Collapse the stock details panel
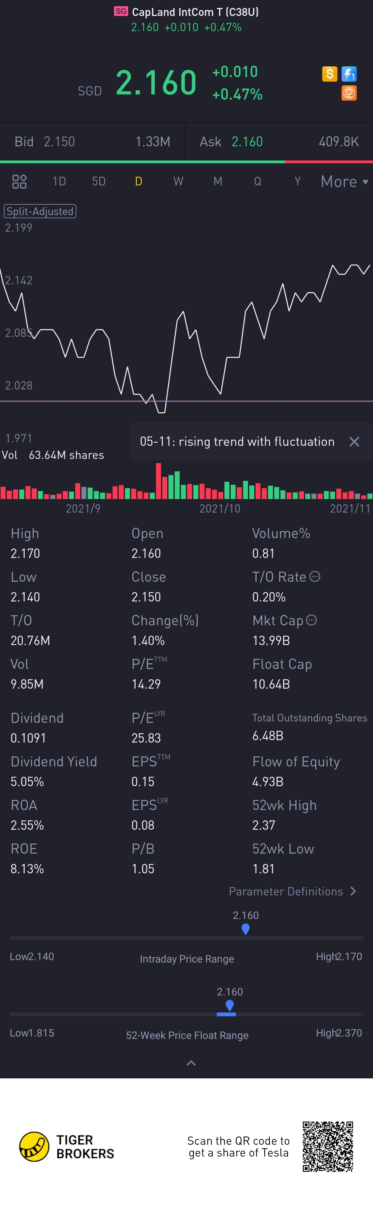The width and height of the screenshot is (373, 1215). coord(191,1063)
